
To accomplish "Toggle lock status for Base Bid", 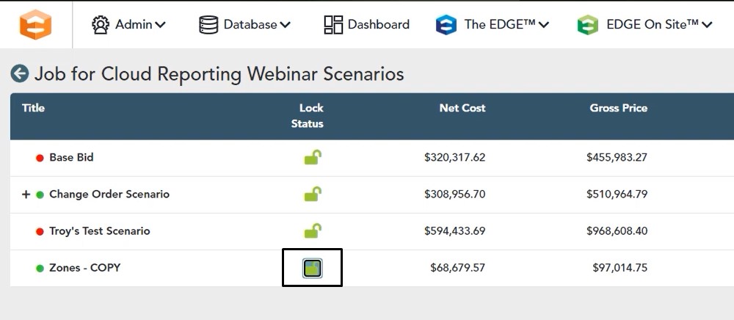I will tap(313, 157).
